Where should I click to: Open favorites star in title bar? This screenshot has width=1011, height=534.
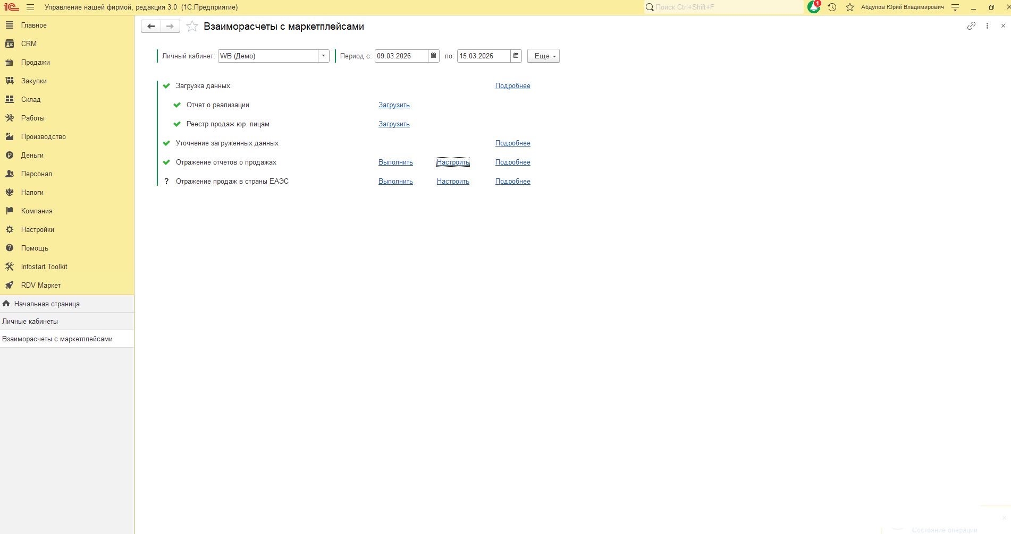850,7
